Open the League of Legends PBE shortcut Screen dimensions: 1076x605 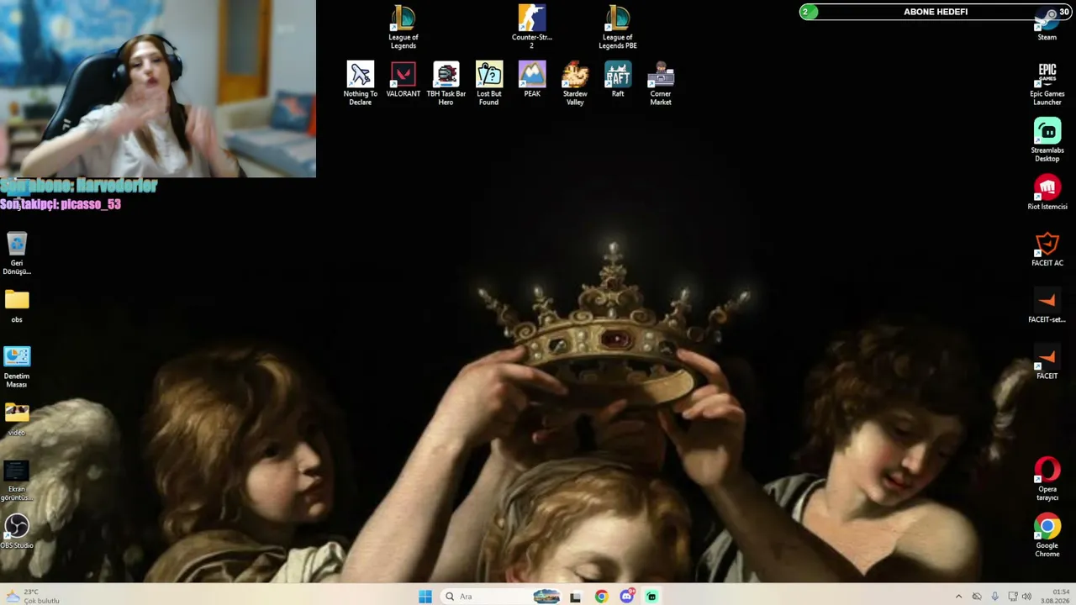coord(618,27)
